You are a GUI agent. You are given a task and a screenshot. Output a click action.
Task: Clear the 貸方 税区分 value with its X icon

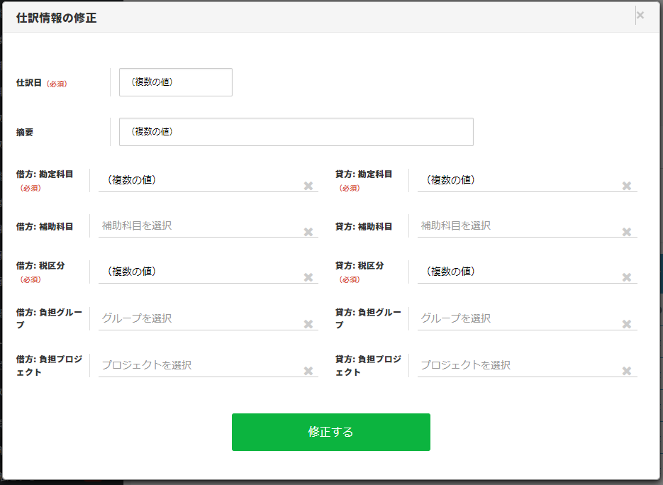click(627, 277)
